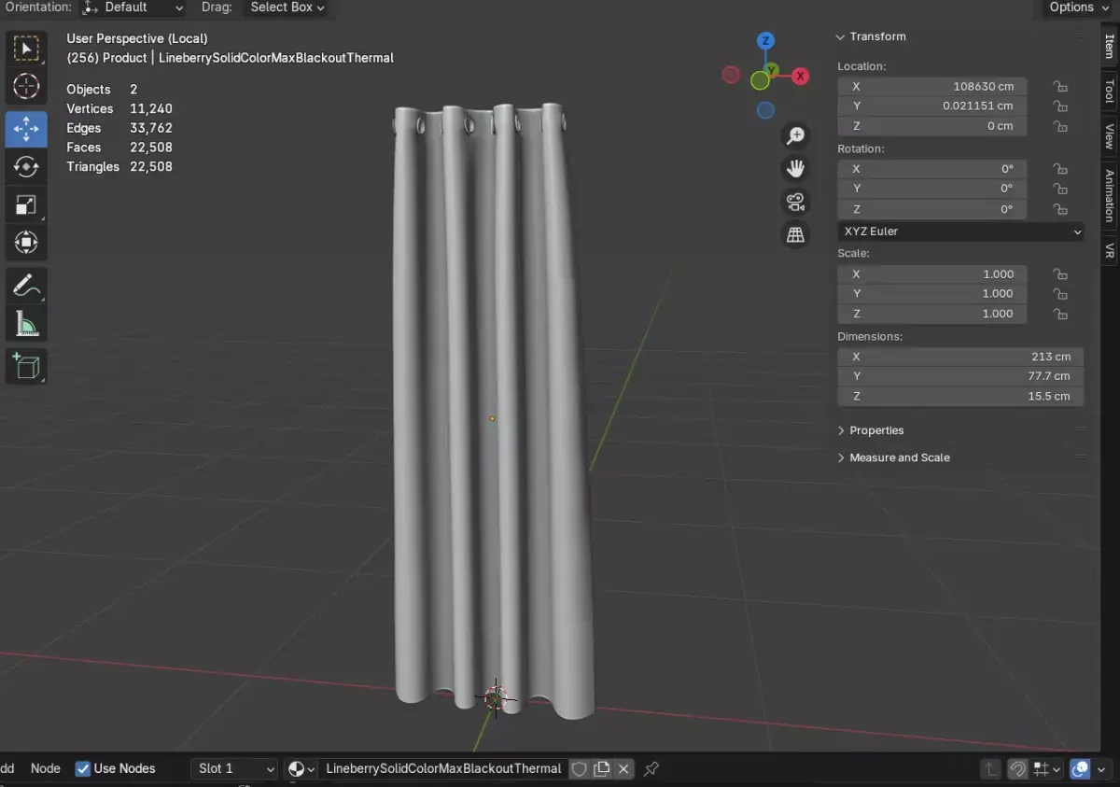
Task: Open the Drag Select Box dropdown
Action: pyautogui.click(x=287, y=7)
